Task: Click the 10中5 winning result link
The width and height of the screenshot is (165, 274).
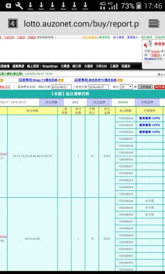Action: 149,125
